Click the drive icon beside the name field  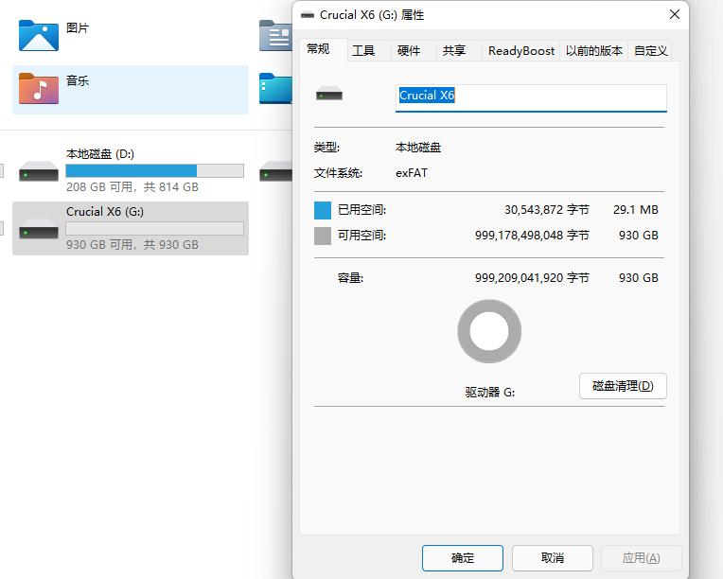(329, 95)
